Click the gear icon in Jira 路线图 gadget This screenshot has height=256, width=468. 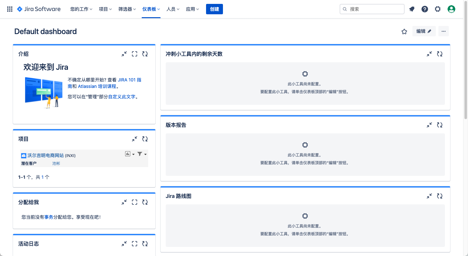[x=305, y=216]
